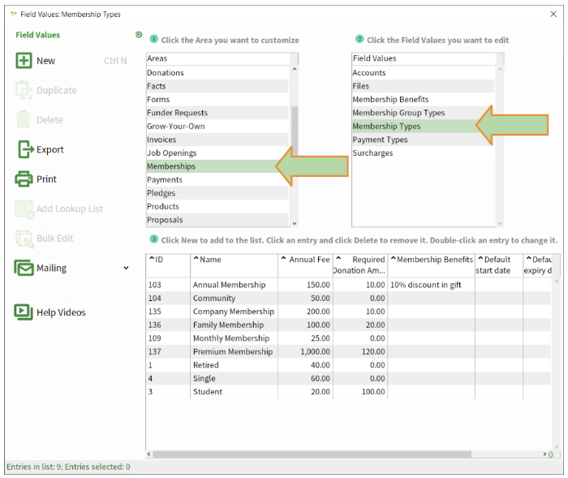Screen dimensions: 568x478
Task: Click Areas list scroll up arrow
Action: pyautogui.click(x=295, y=69)
